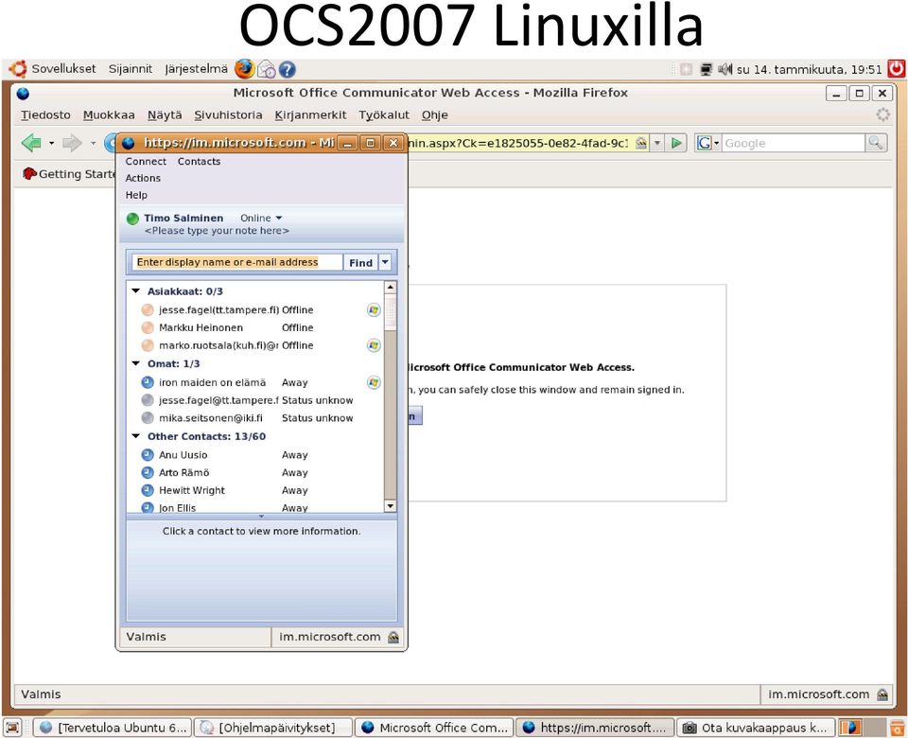Open the address bar history dropdown
Image resolution: width=908 pixels, height=738 pixels.
(657, 143)
